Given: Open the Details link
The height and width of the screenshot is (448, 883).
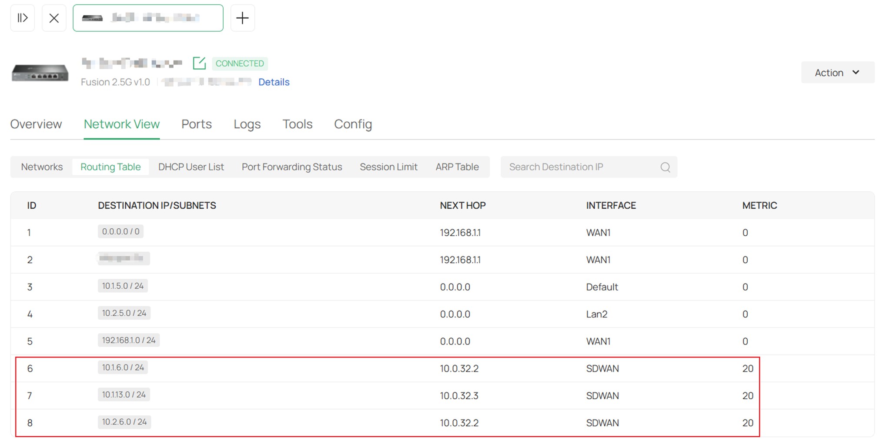Looking at the screenshot, I should 274,82.
